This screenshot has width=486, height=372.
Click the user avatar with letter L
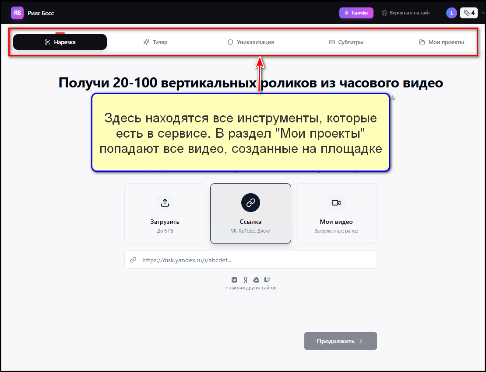[x=451, y=13]
